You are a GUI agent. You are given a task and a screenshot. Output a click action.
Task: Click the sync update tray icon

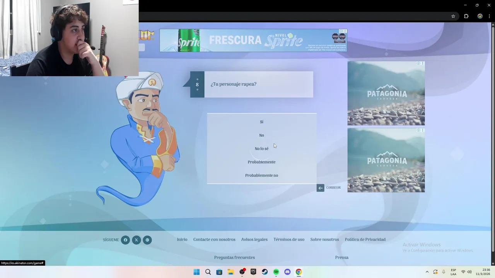click(x=435, y=272)
